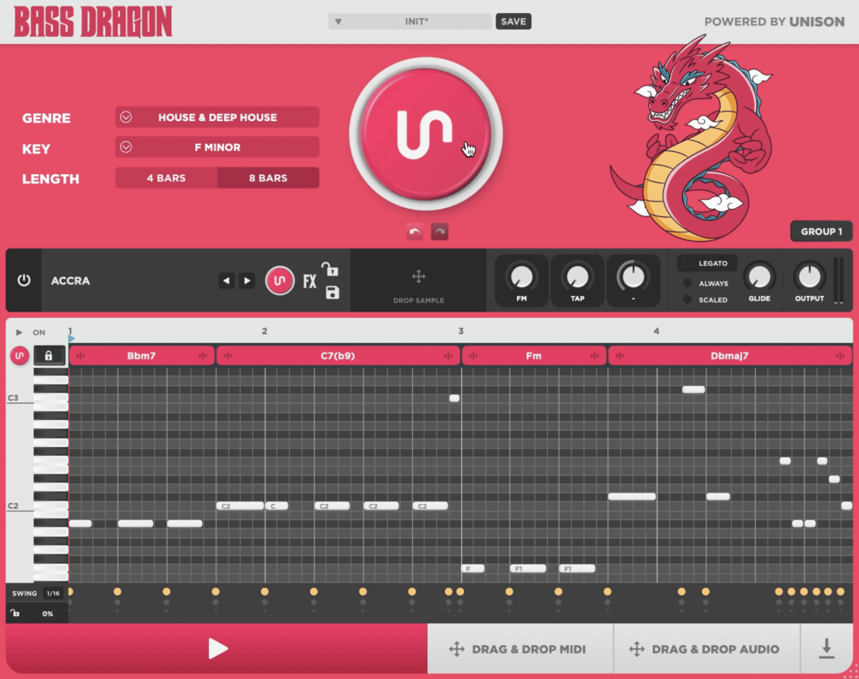Open the Genre dropdown

pyautogui.click(x=216, y=117)
